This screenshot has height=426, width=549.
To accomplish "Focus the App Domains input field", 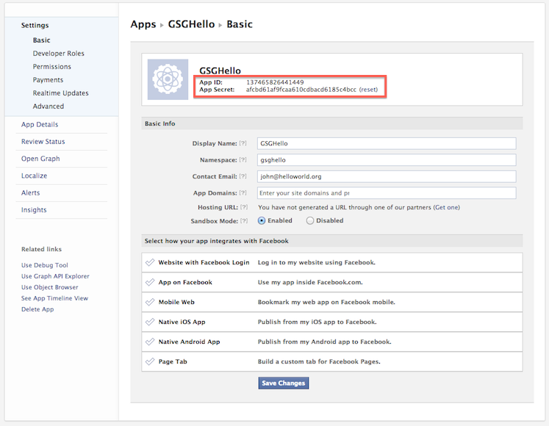I will tap(387, 193).
